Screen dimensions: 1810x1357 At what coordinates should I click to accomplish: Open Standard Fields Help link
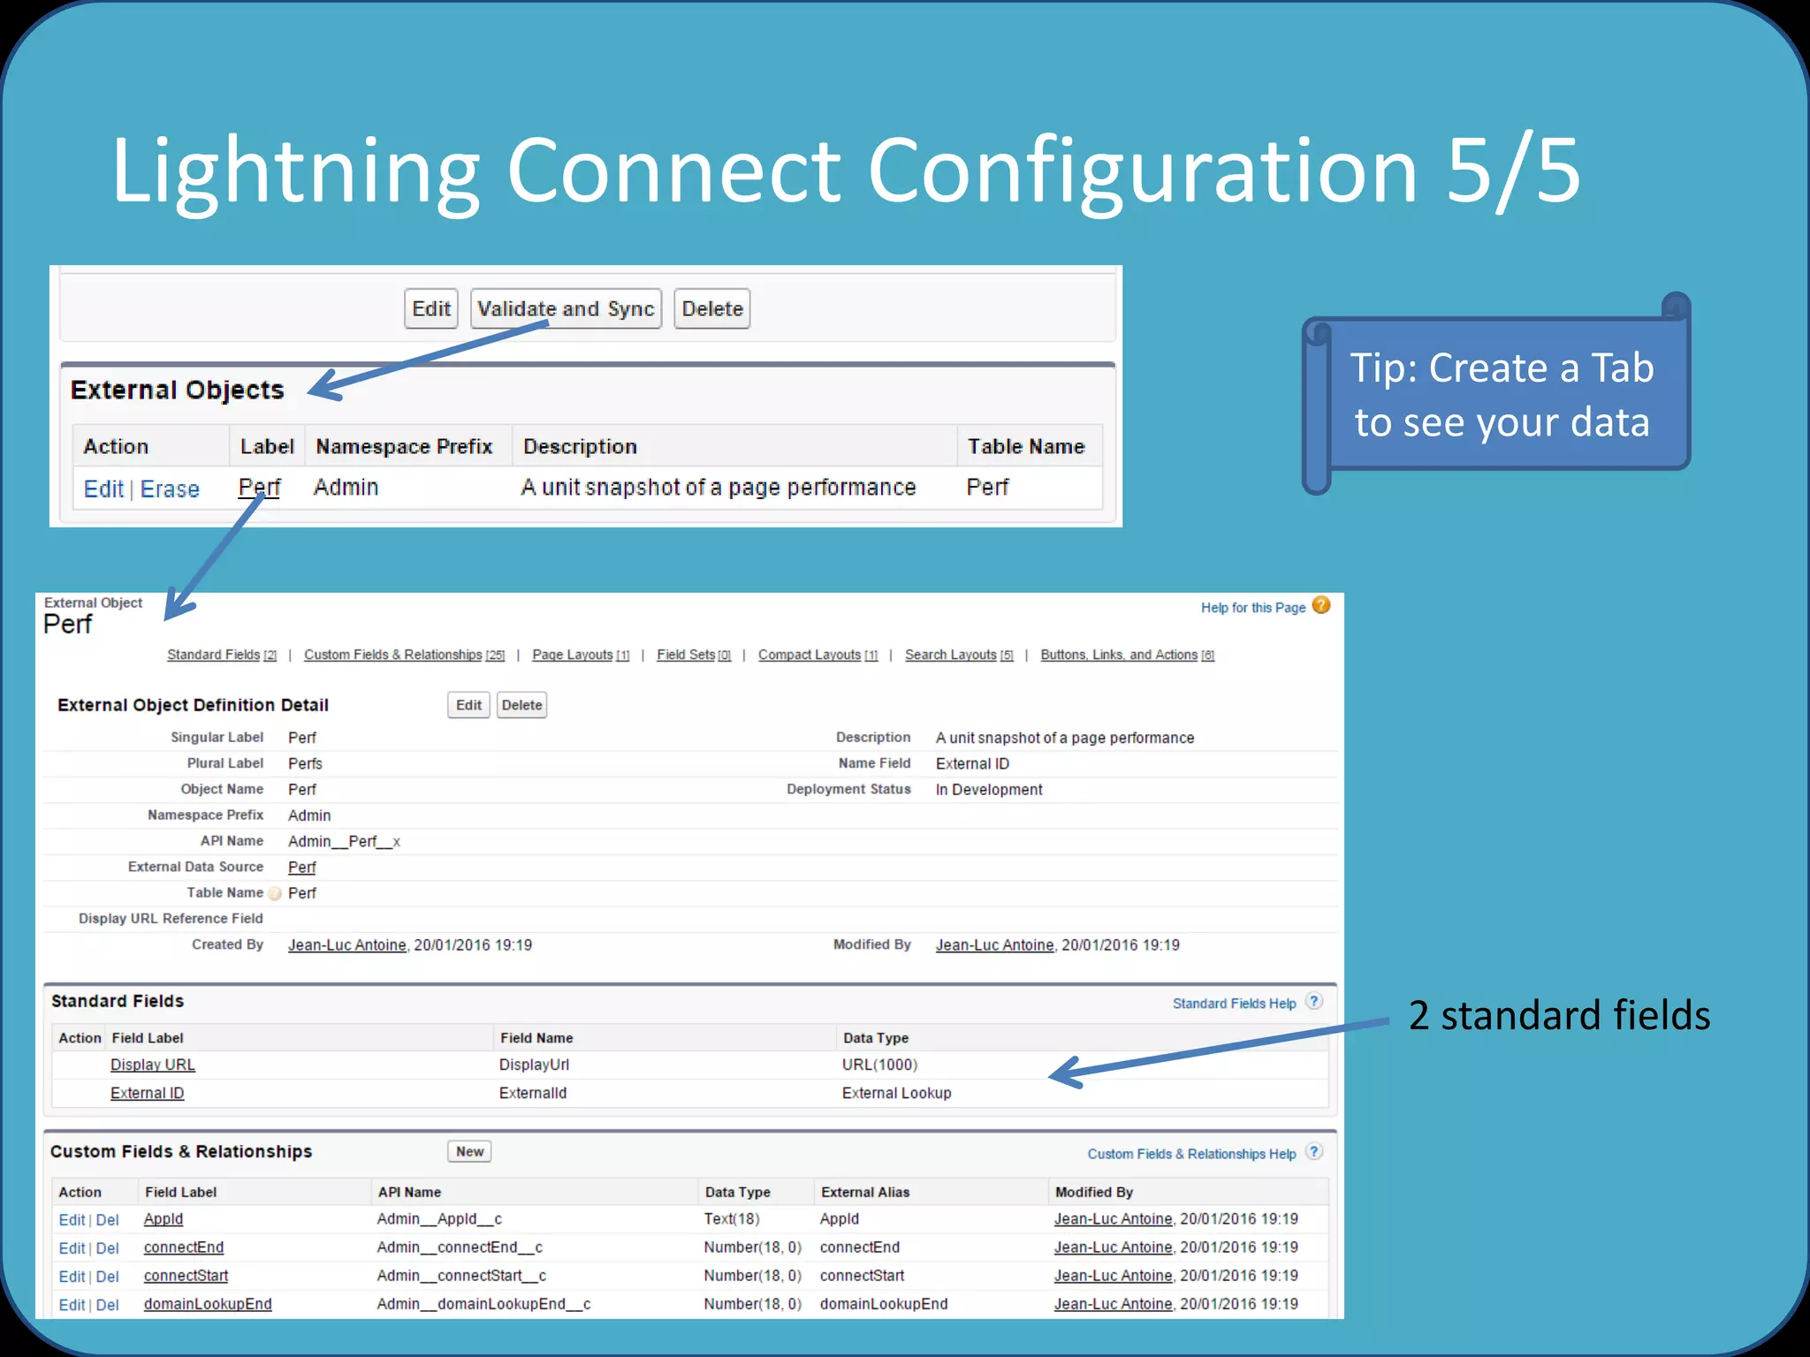1235,1004
